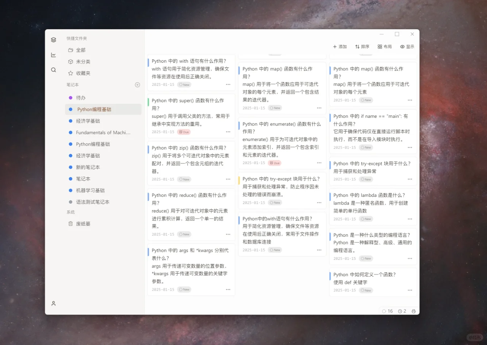Open the ellipsis menu on the super() card

pyautogui.click(x=228, y=131)
